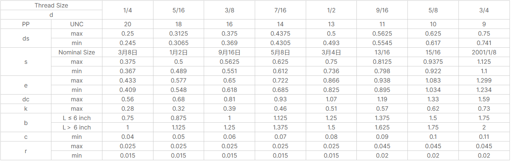Select the 13/16 nominal size cell
This screenshot has width=511, height=161.
tap(382, 52)
